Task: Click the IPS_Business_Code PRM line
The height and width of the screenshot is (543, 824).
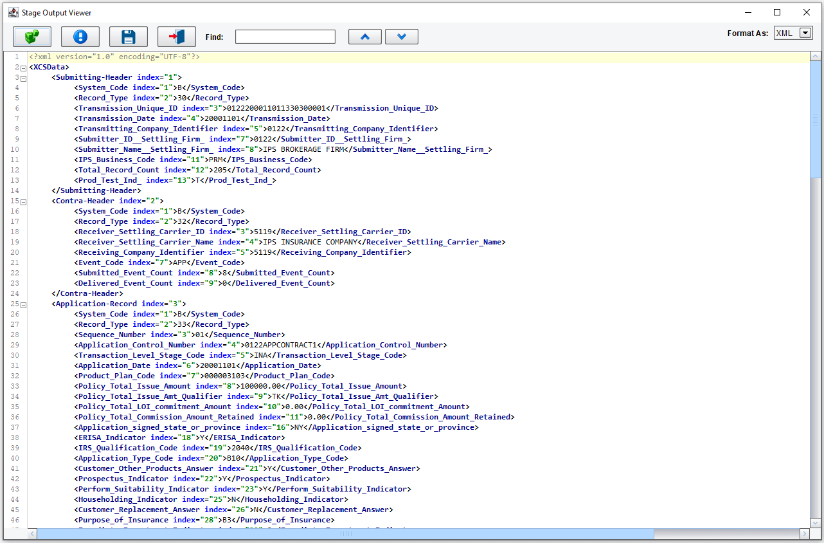Action: pyautogui.click(x=193, y=160)
